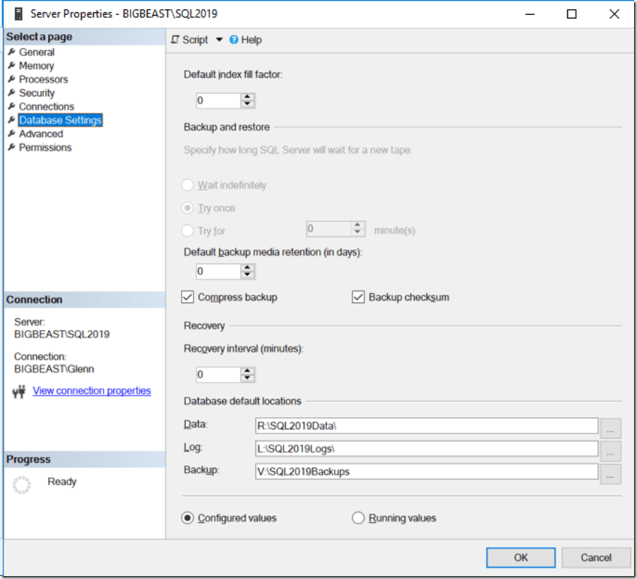Increase default index fill factor value

[248, 97]
